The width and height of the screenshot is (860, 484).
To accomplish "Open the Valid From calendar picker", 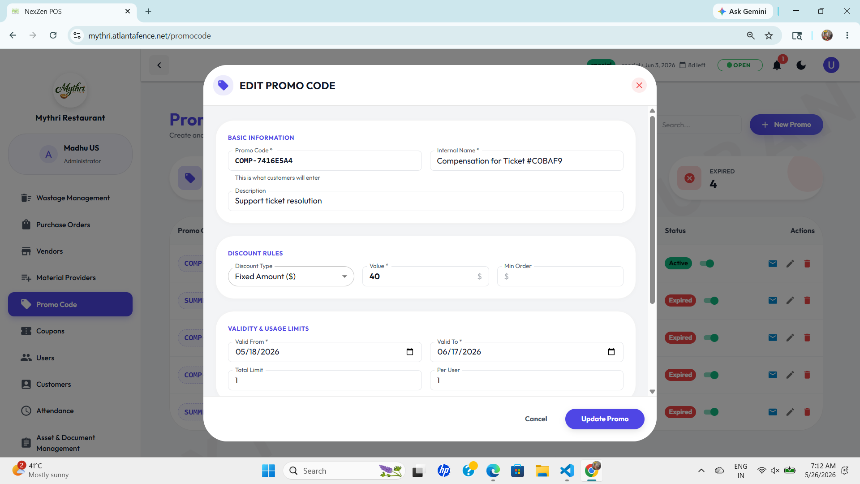I will coord(409,352).
